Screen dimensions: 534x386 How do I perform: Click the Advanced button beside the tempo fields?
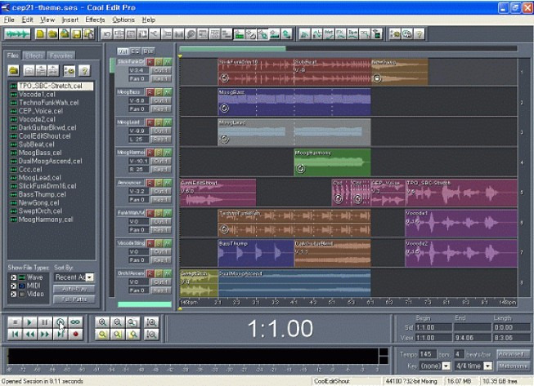pyautogui.click(x=513, y=354)
